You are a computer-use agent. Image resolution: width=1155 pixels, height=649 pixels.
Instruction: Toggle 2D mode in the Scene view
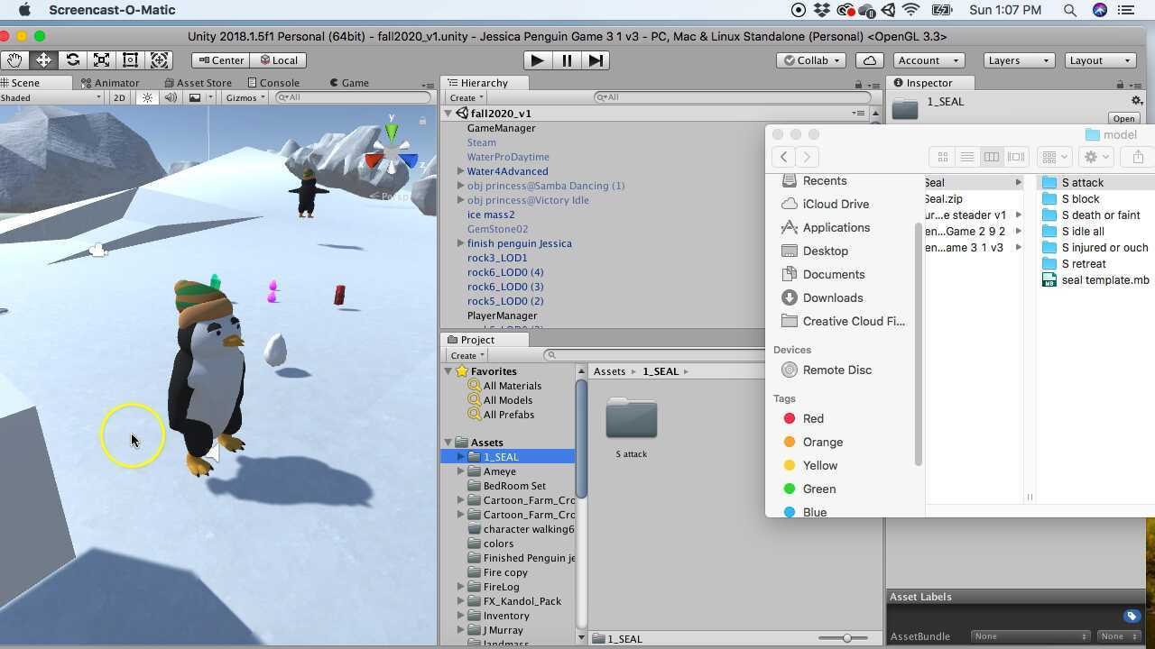pyautogui.click(x=120, y=97)
